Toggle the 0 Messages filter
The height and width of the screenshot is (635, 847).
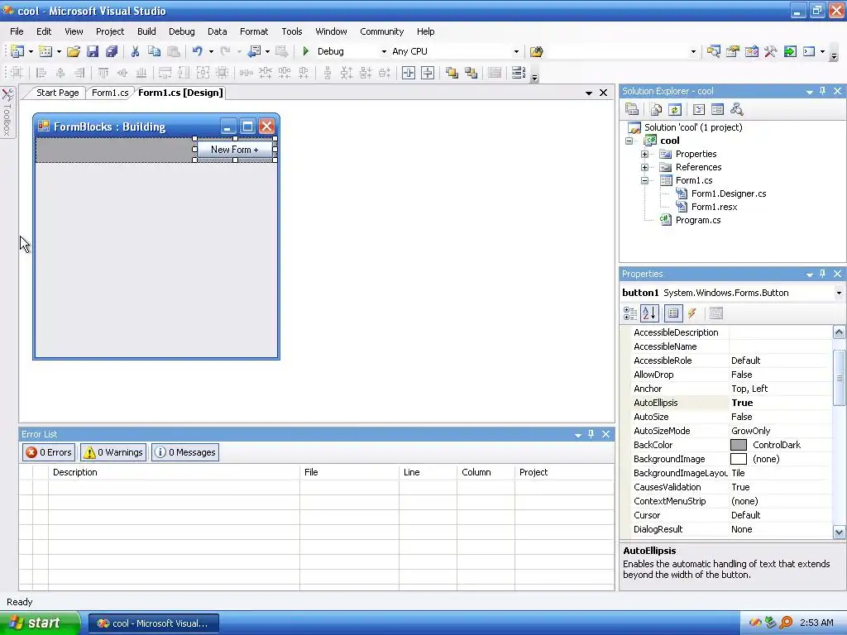coord(185,452)
